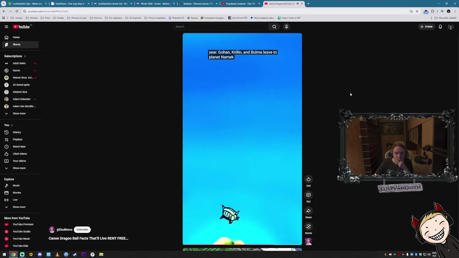Open the @Ebullience channel name
The height and width of the screenshot is (258, 459).
65,230
